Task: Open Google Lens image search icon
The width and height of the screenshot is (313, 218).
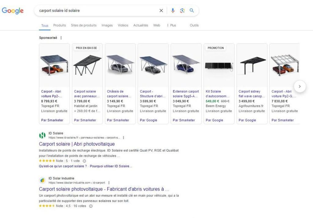Action: [182, 11]
